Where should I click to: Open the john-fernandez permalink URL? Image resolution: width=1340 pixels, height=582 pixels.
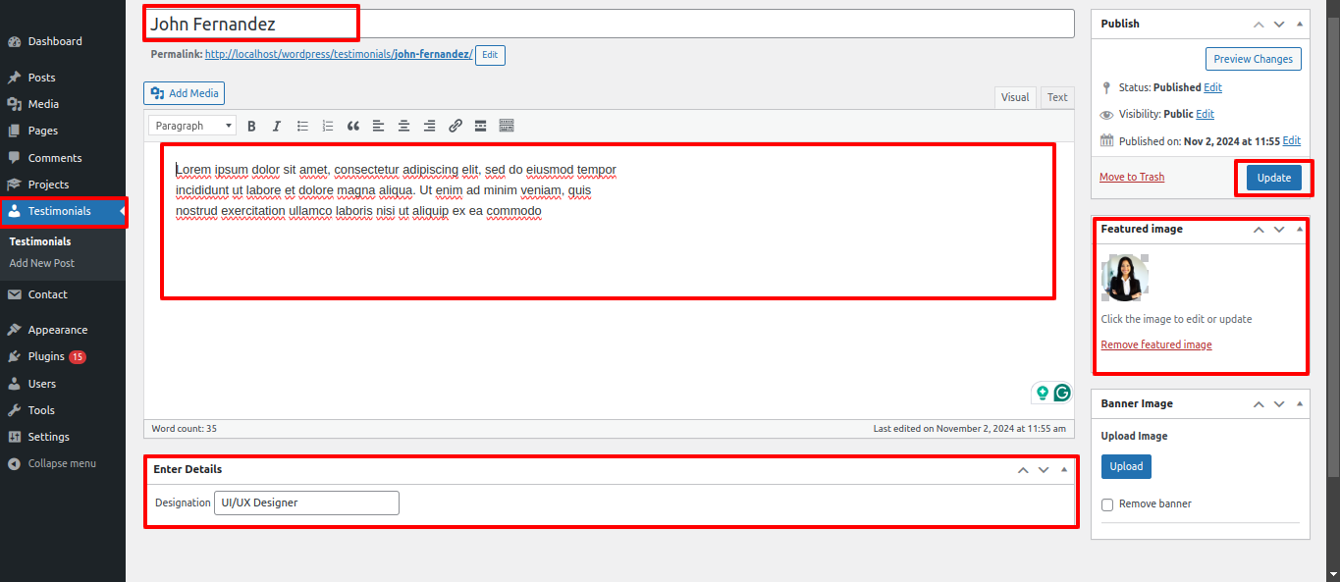click(x=339, y=55)
